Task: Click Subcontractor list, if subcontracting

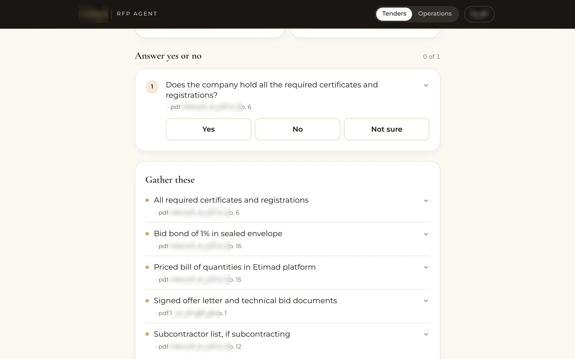Action: click(x=222, y=334)
